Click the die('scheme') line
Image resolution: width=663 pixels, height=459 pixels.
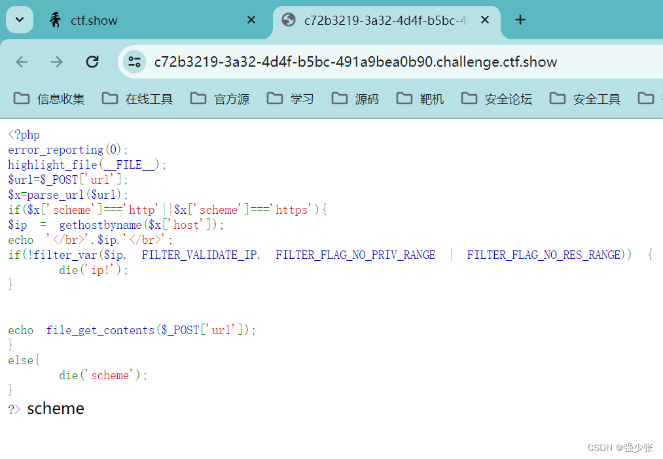[103, 375]
